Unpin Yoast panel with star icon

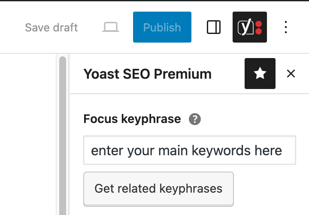pos(260,74)
